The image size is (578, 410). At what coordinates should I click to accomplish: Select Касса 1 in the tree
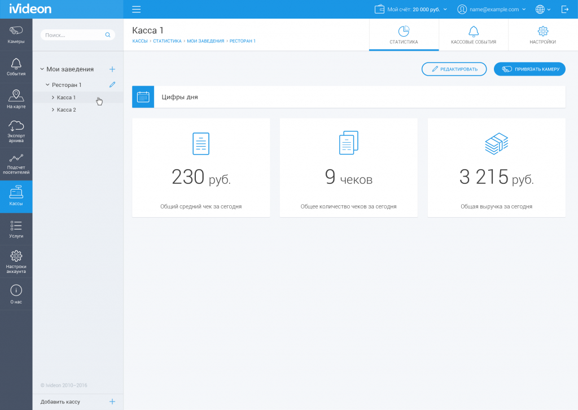pyautogui.click(x=67, y=98)
